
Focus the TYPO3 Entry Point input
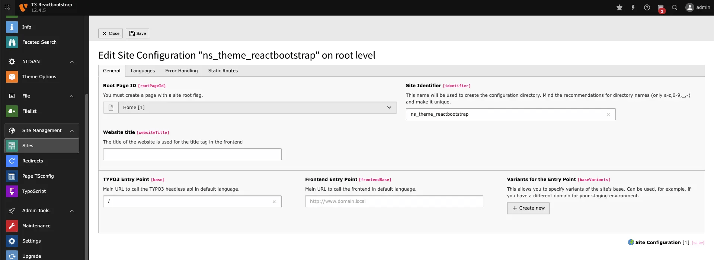point(192,201)
